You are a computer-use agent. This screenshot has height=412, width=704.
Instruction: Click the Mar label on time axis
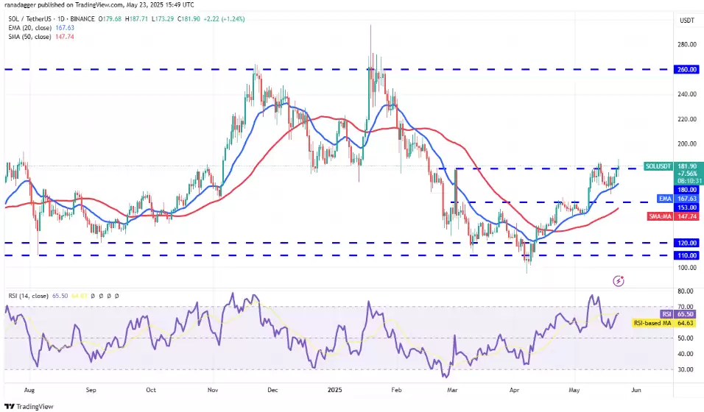[x=452, y=390]
